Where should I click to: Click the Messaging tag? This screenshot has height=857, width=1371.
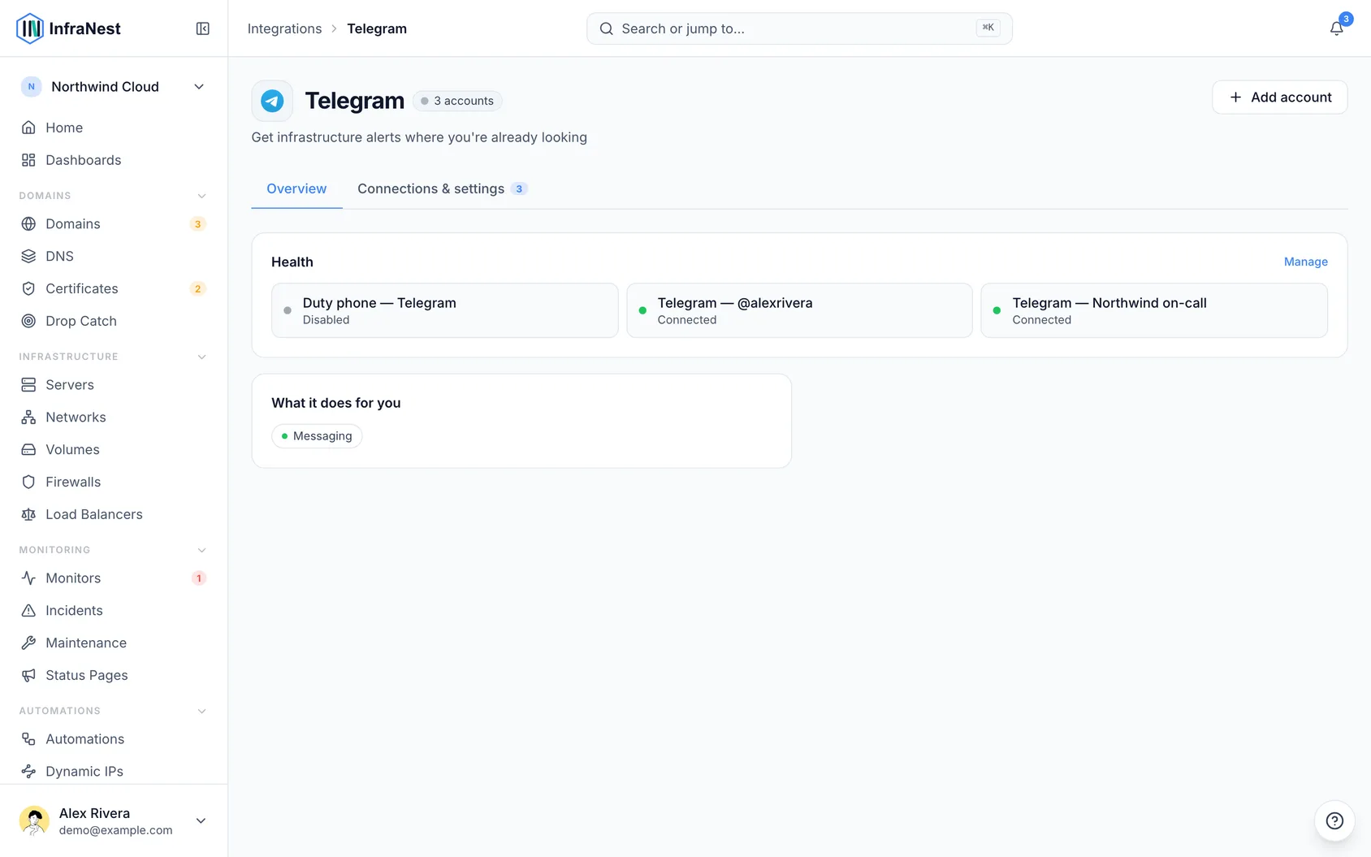(317, 436)
